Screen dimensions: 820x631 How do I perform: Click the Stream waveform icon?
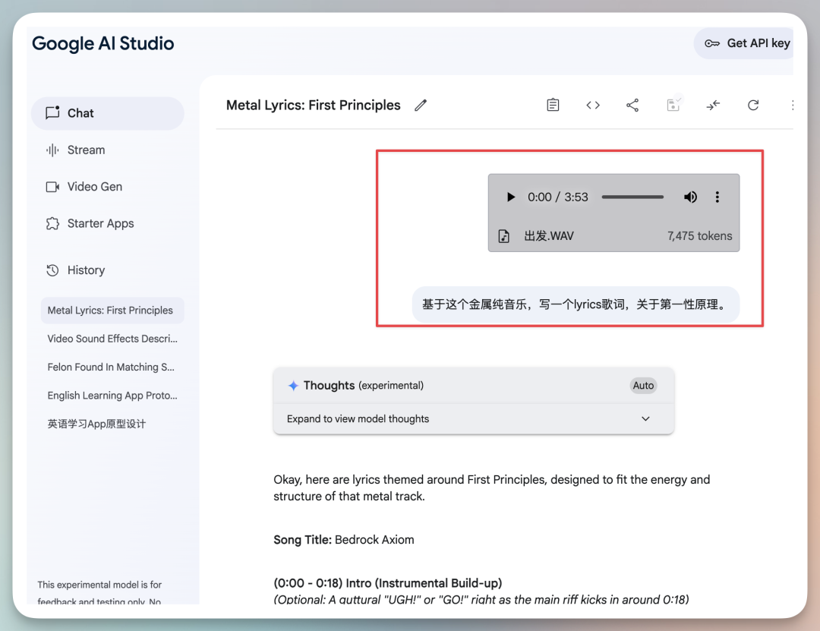[52, 150]
